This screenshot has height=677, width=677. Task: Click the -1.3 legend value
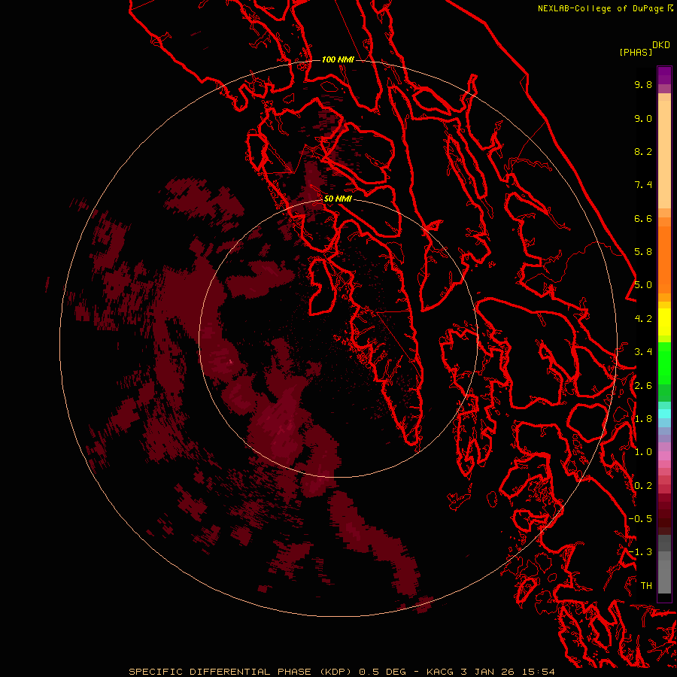pyautogui.click(x=640, y=552)
